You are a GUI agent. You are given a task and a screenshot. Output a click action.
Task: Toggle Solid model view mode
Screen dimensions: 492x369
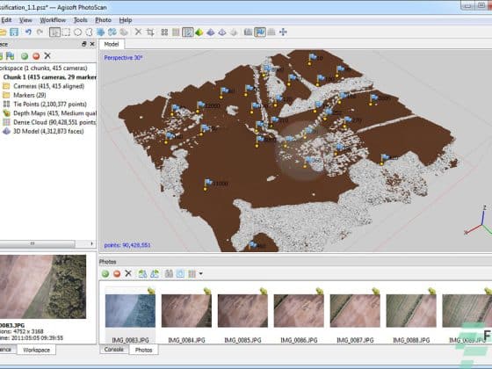(x=211, y=32)
